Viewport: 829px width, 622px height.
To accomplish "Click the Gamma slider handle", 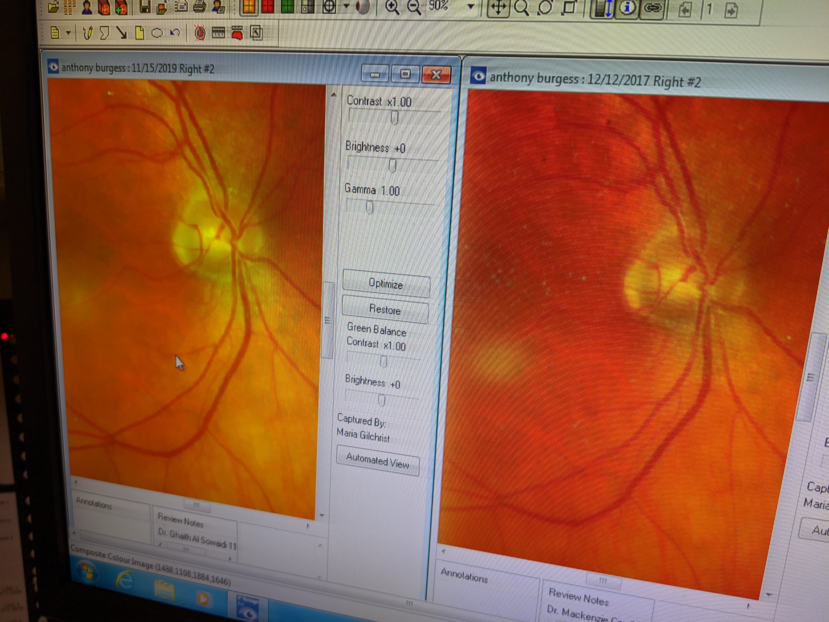I will click(x=369, y=207).
